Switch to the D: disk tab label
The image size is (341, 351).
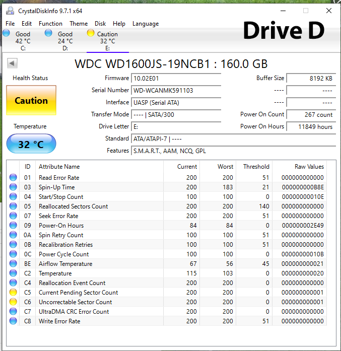point(65,41)
